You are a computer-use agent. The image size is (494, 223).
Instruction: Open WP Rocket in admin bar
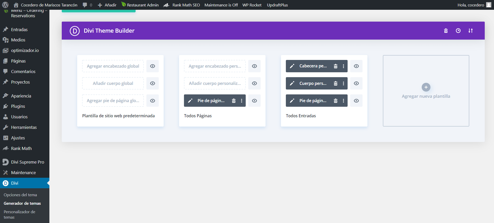pos(252,5)
